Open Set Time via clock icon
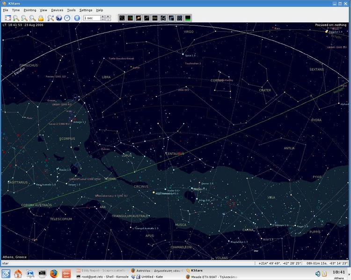Viewport: 351px width, 280px height. coord(67,18)
